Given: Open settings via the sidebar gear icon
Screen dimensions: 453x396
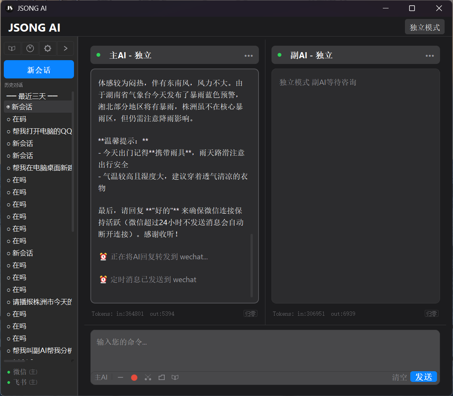Looking at the screenshot, I should pyautogui.click(x=48, y=48).
